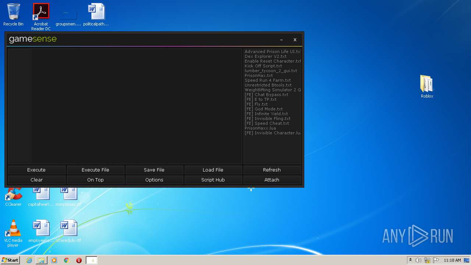Open the CCleaner desktop shortcut
Image resolution: width=471 pixels, height=265 pixels.
(13, 197)
